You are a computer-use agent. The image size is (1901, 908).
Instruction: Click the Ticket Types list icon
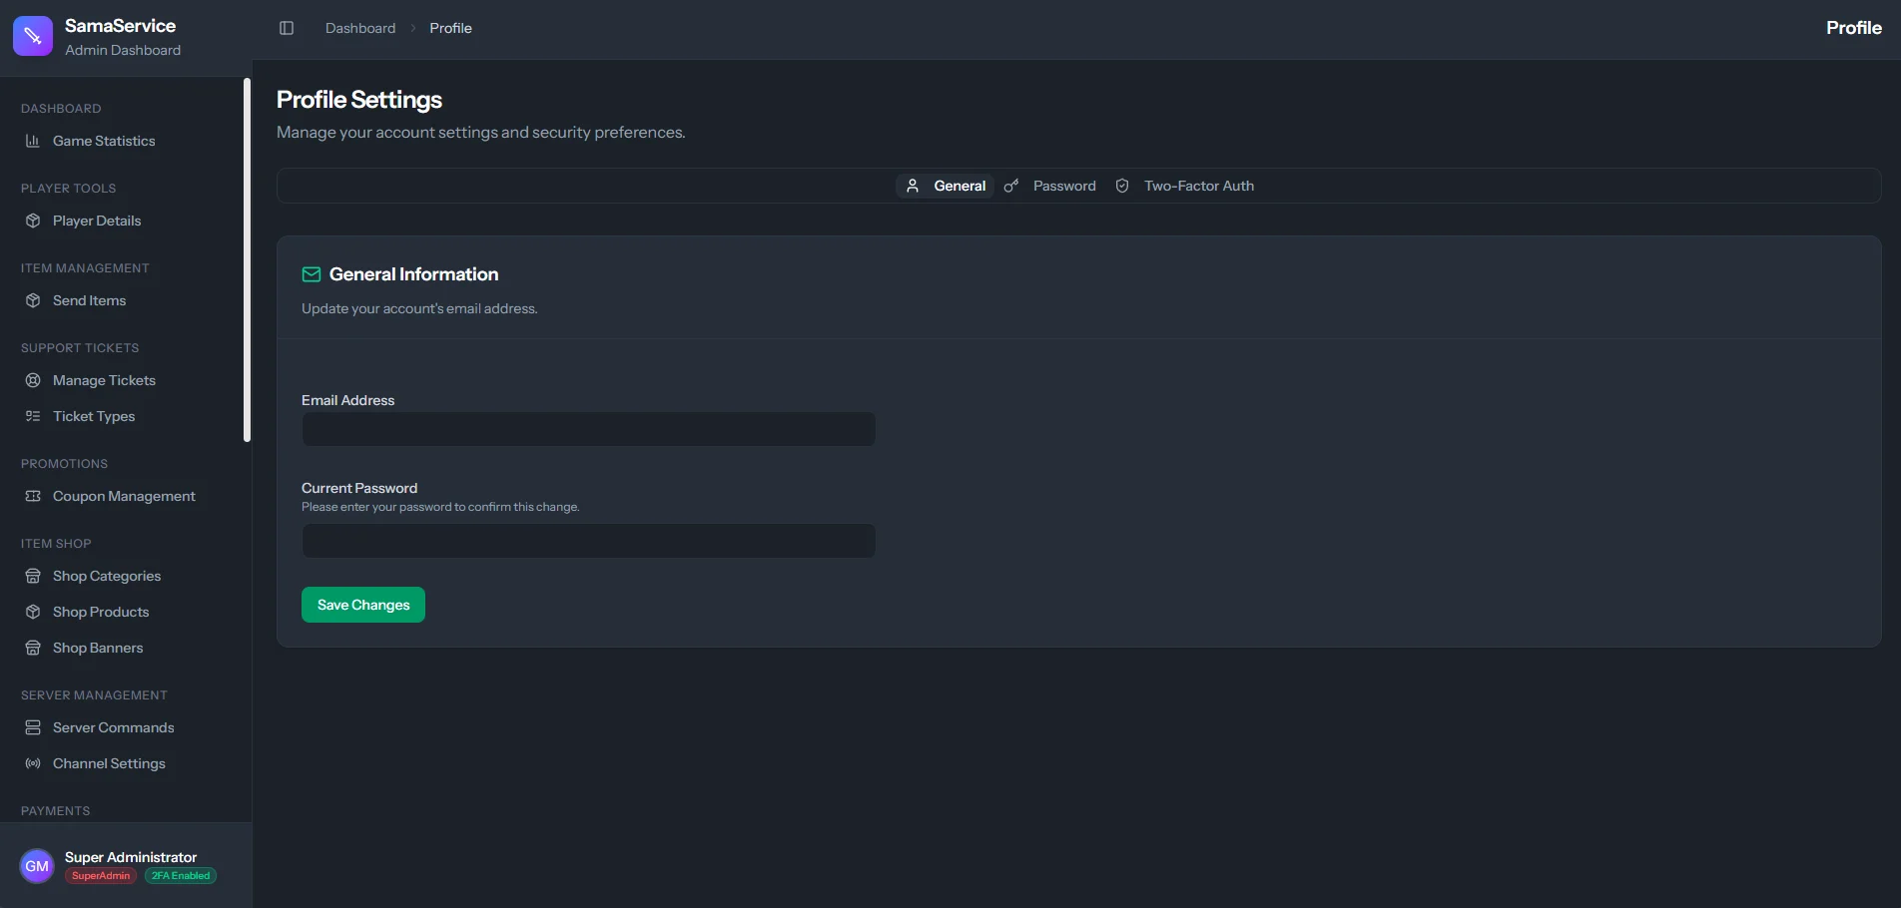pos(33,416)
